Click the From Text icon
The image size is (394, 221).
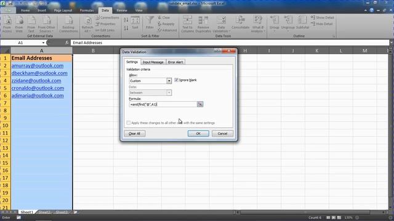(x=31, y=24)
